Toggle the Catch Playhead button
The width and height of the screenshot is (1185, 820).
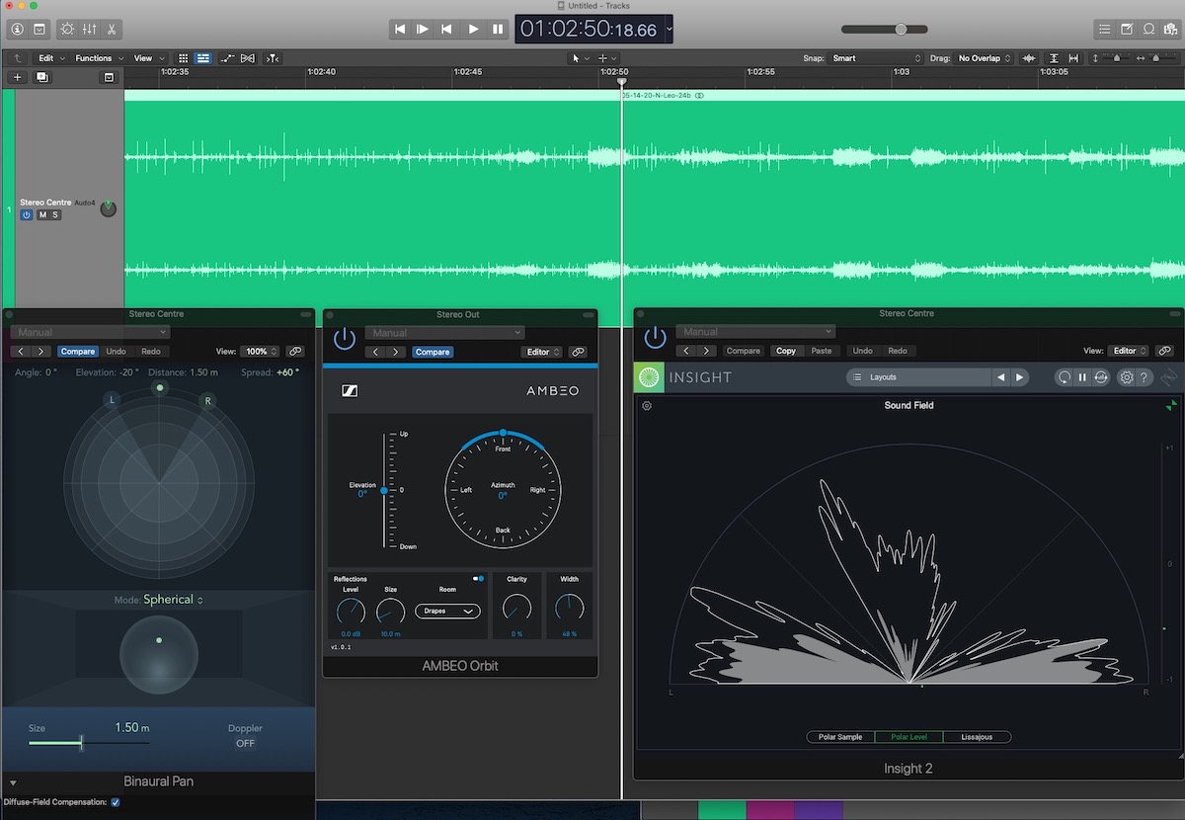(x=272, y=58)
